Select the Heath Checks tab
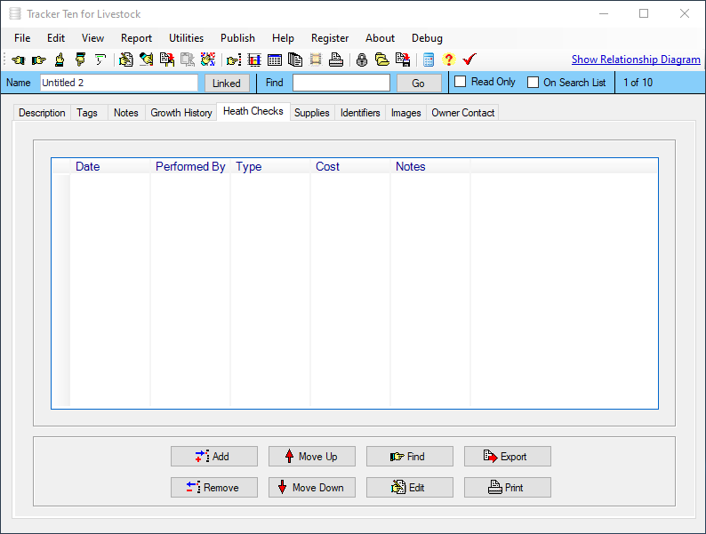This screenshot has height=534, width=706. pos(253,111)
